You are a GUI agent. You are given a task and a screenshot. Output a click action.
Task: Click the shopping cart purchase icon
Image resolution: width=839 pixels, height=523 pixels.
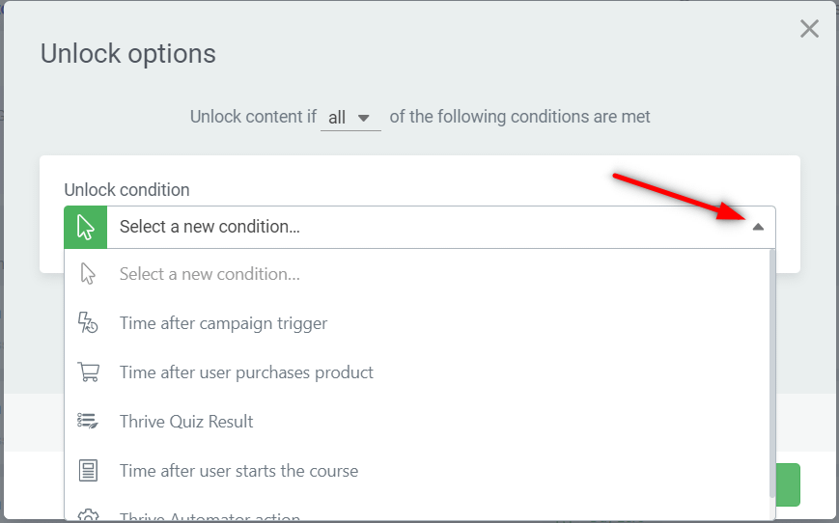tap(88, 372)
